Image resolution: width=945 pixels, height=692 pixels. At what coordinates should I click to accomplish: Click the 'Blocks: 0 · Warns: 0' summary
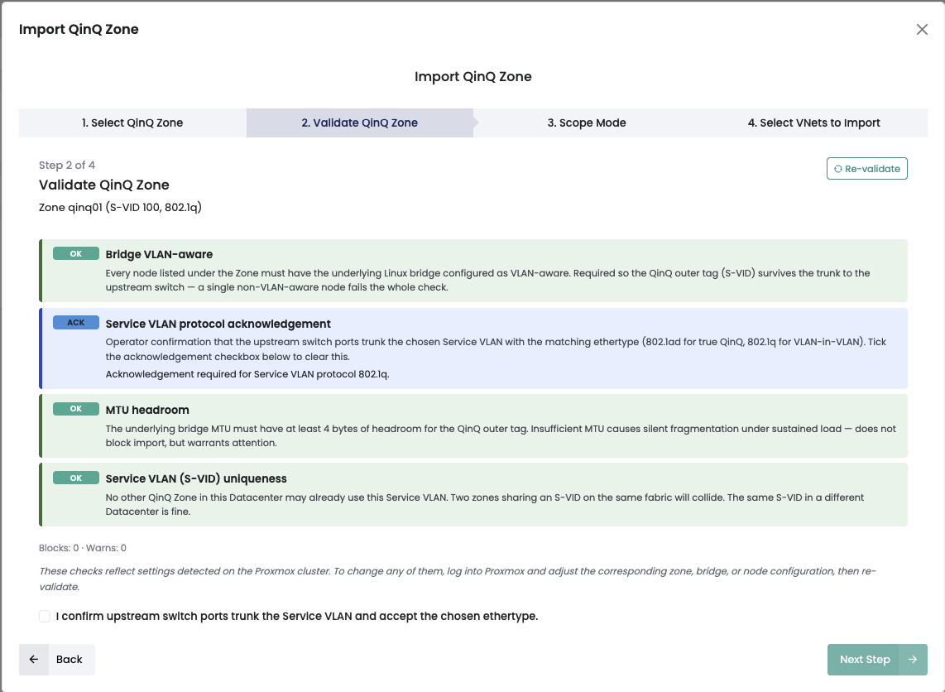(x=83, y=548)
